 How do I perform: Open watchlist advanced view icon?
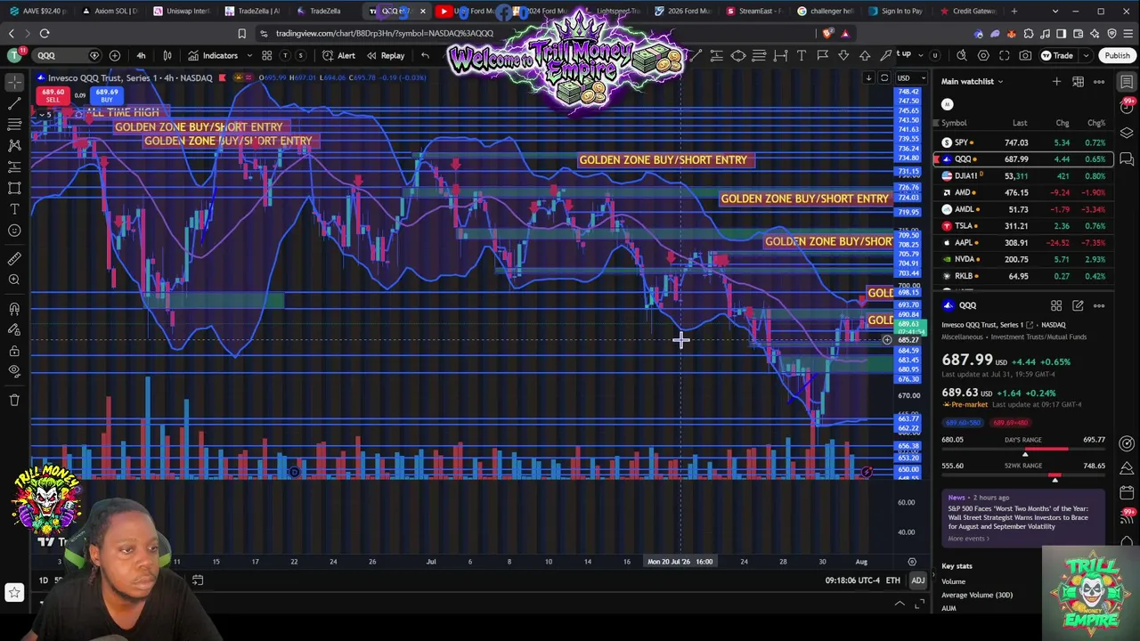(1078, 82)
